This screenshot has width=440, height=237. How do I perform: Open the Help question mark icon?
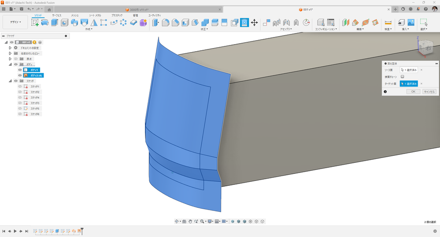[426, 9]
